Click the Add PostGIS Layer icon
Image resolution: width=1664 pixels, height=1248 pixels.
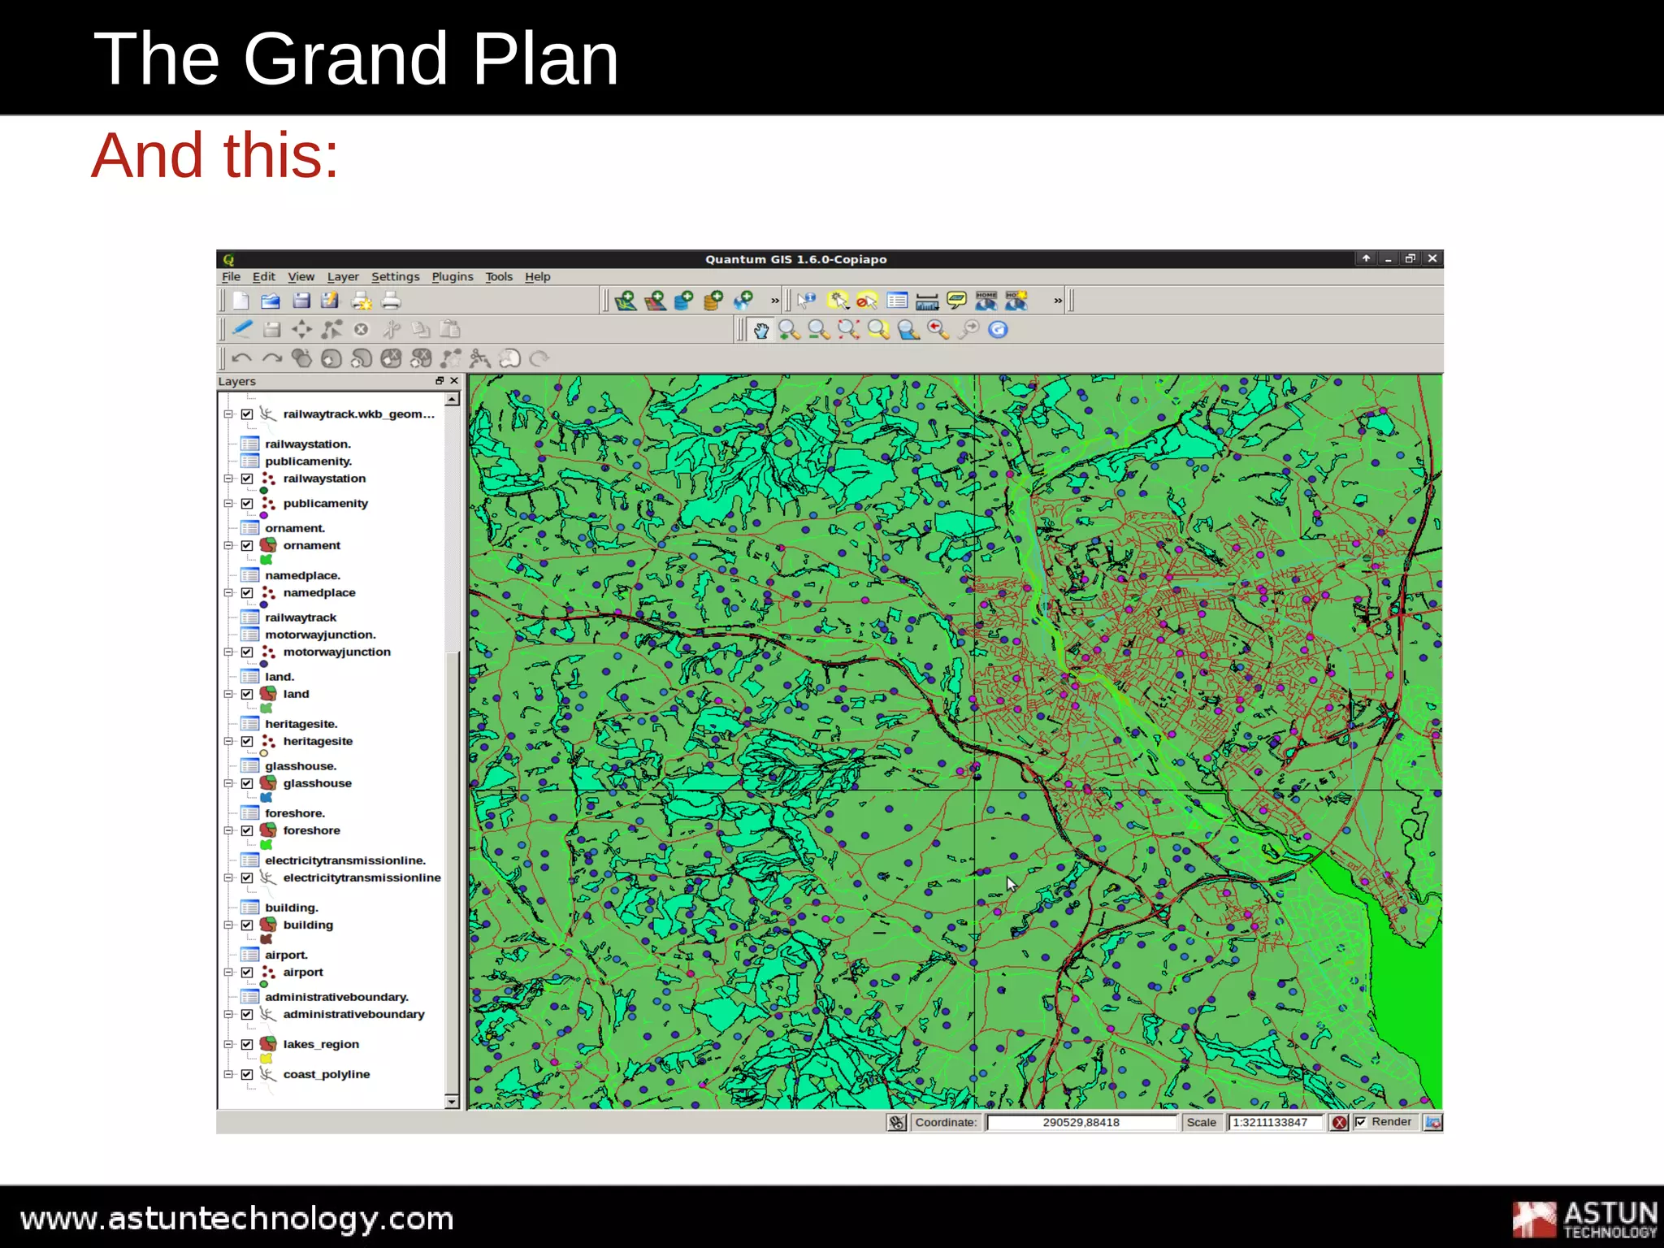684,301
